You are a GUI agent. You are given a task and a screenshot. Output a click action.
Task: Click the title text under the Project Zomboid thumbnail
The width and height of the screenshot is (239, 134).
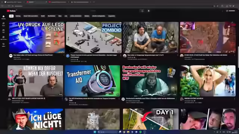pos(94,56)
